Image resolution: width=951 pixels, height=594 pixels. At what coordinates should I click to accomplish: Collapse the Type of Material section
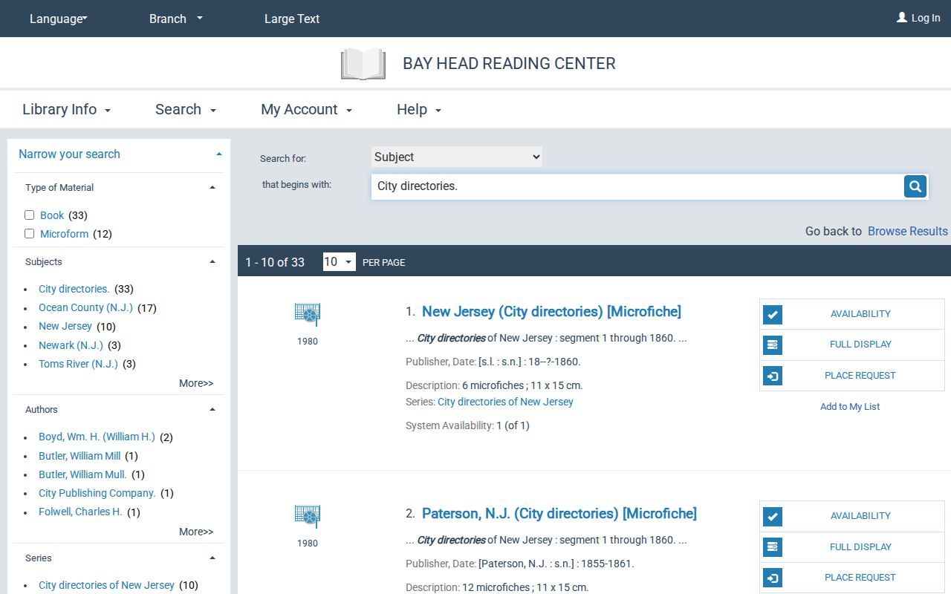[x=212, y=188]
